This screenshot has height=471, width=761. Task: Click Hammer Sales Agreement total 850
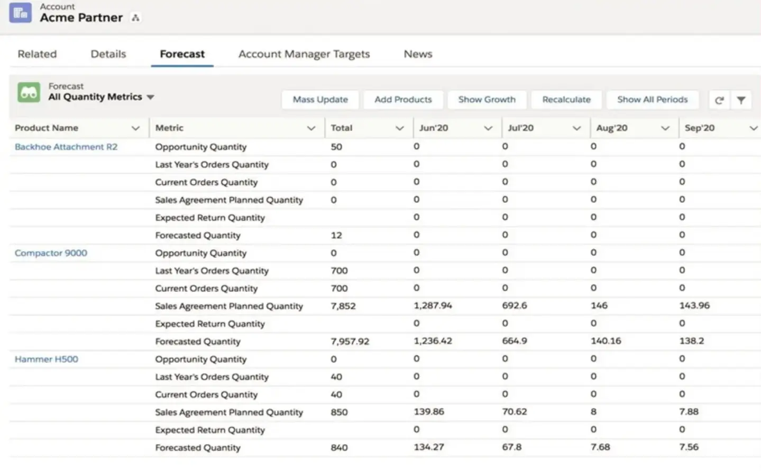pos(339,412)
